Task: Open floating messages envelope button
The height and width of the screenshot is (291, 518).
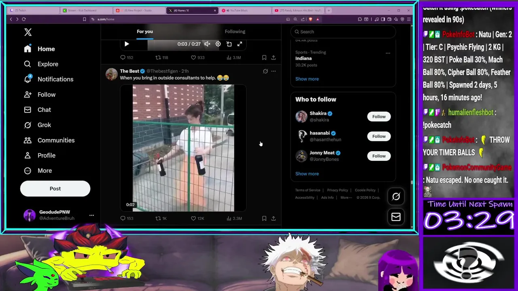Action: click(396, 217)
